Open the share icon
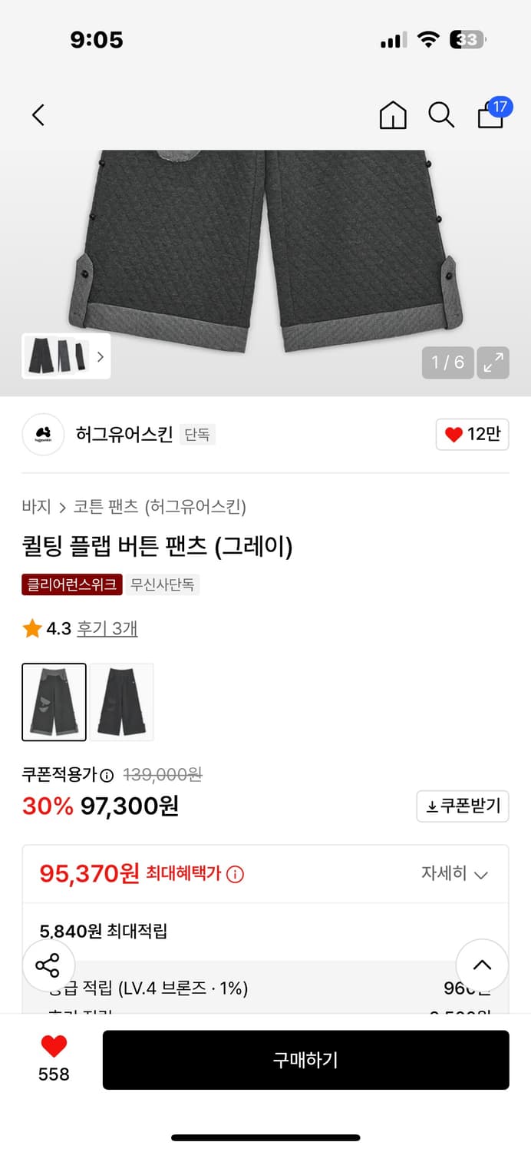Screen dimensions: 531x1152 point(48,966)
